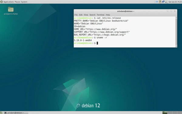
Task: Click the BUG_REPORT_URL line
Action: pos(100,35)
